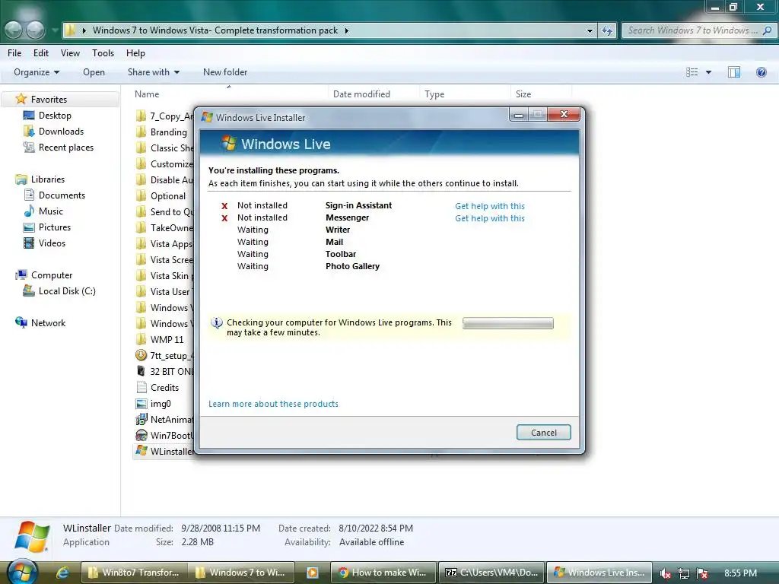
Task: Select the Branding folder icon
Action: pos(141,132)
